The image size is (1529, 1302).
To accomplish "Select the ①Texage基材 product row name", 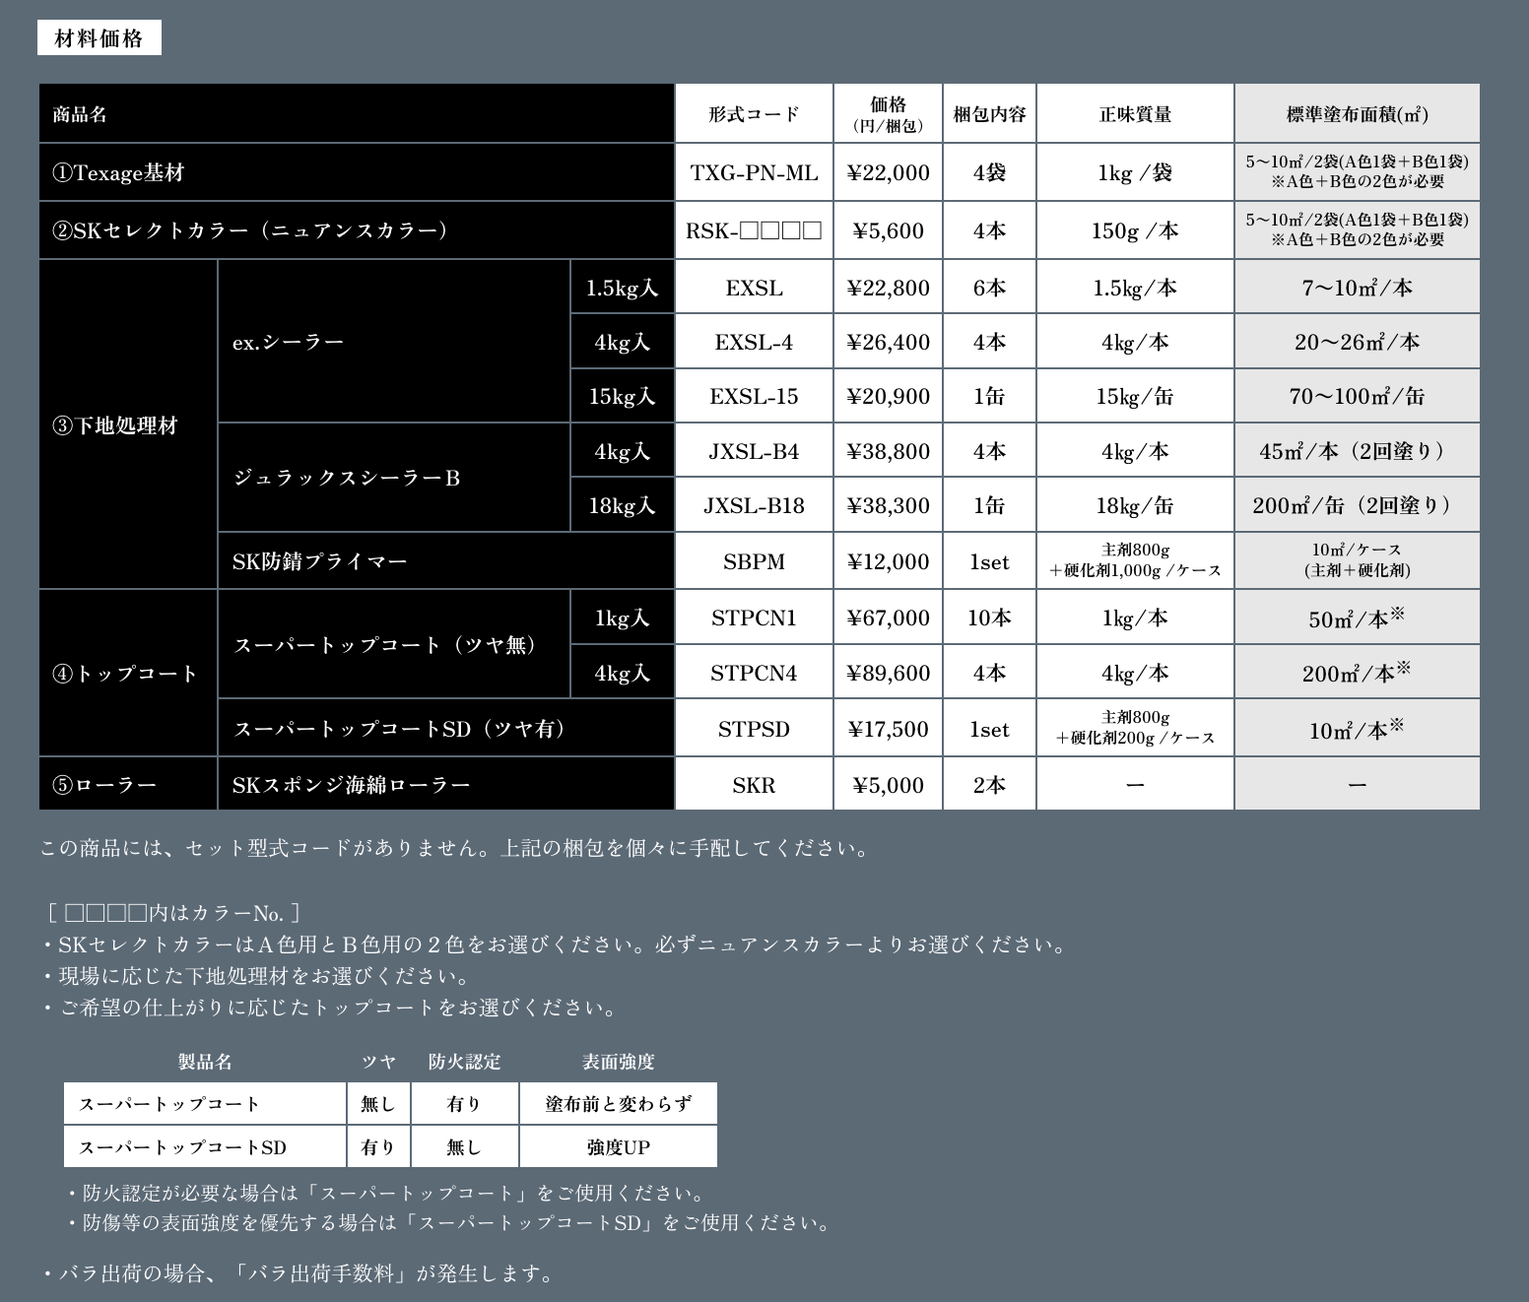I will pos(118,172).
